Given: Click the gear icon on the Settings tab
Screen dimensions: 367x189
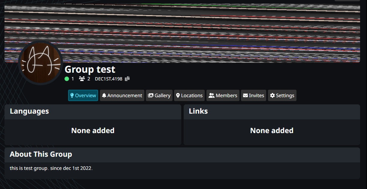Looking at the screenshot, I should coord(272,96).
